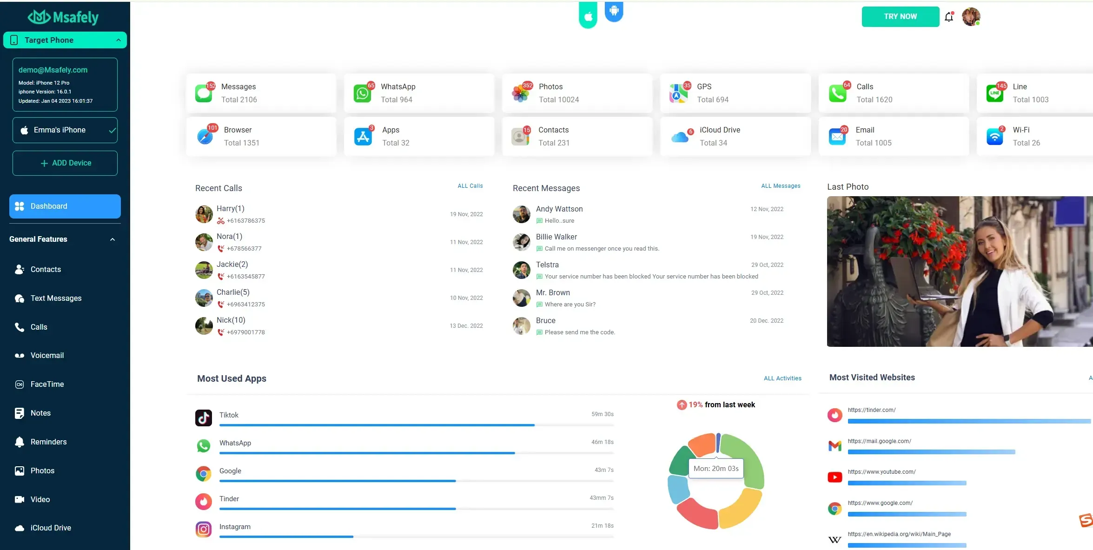Screen dimensions: 1093x550
Task: Open the Last Photo thumbnail
Action: pos(960,272)
